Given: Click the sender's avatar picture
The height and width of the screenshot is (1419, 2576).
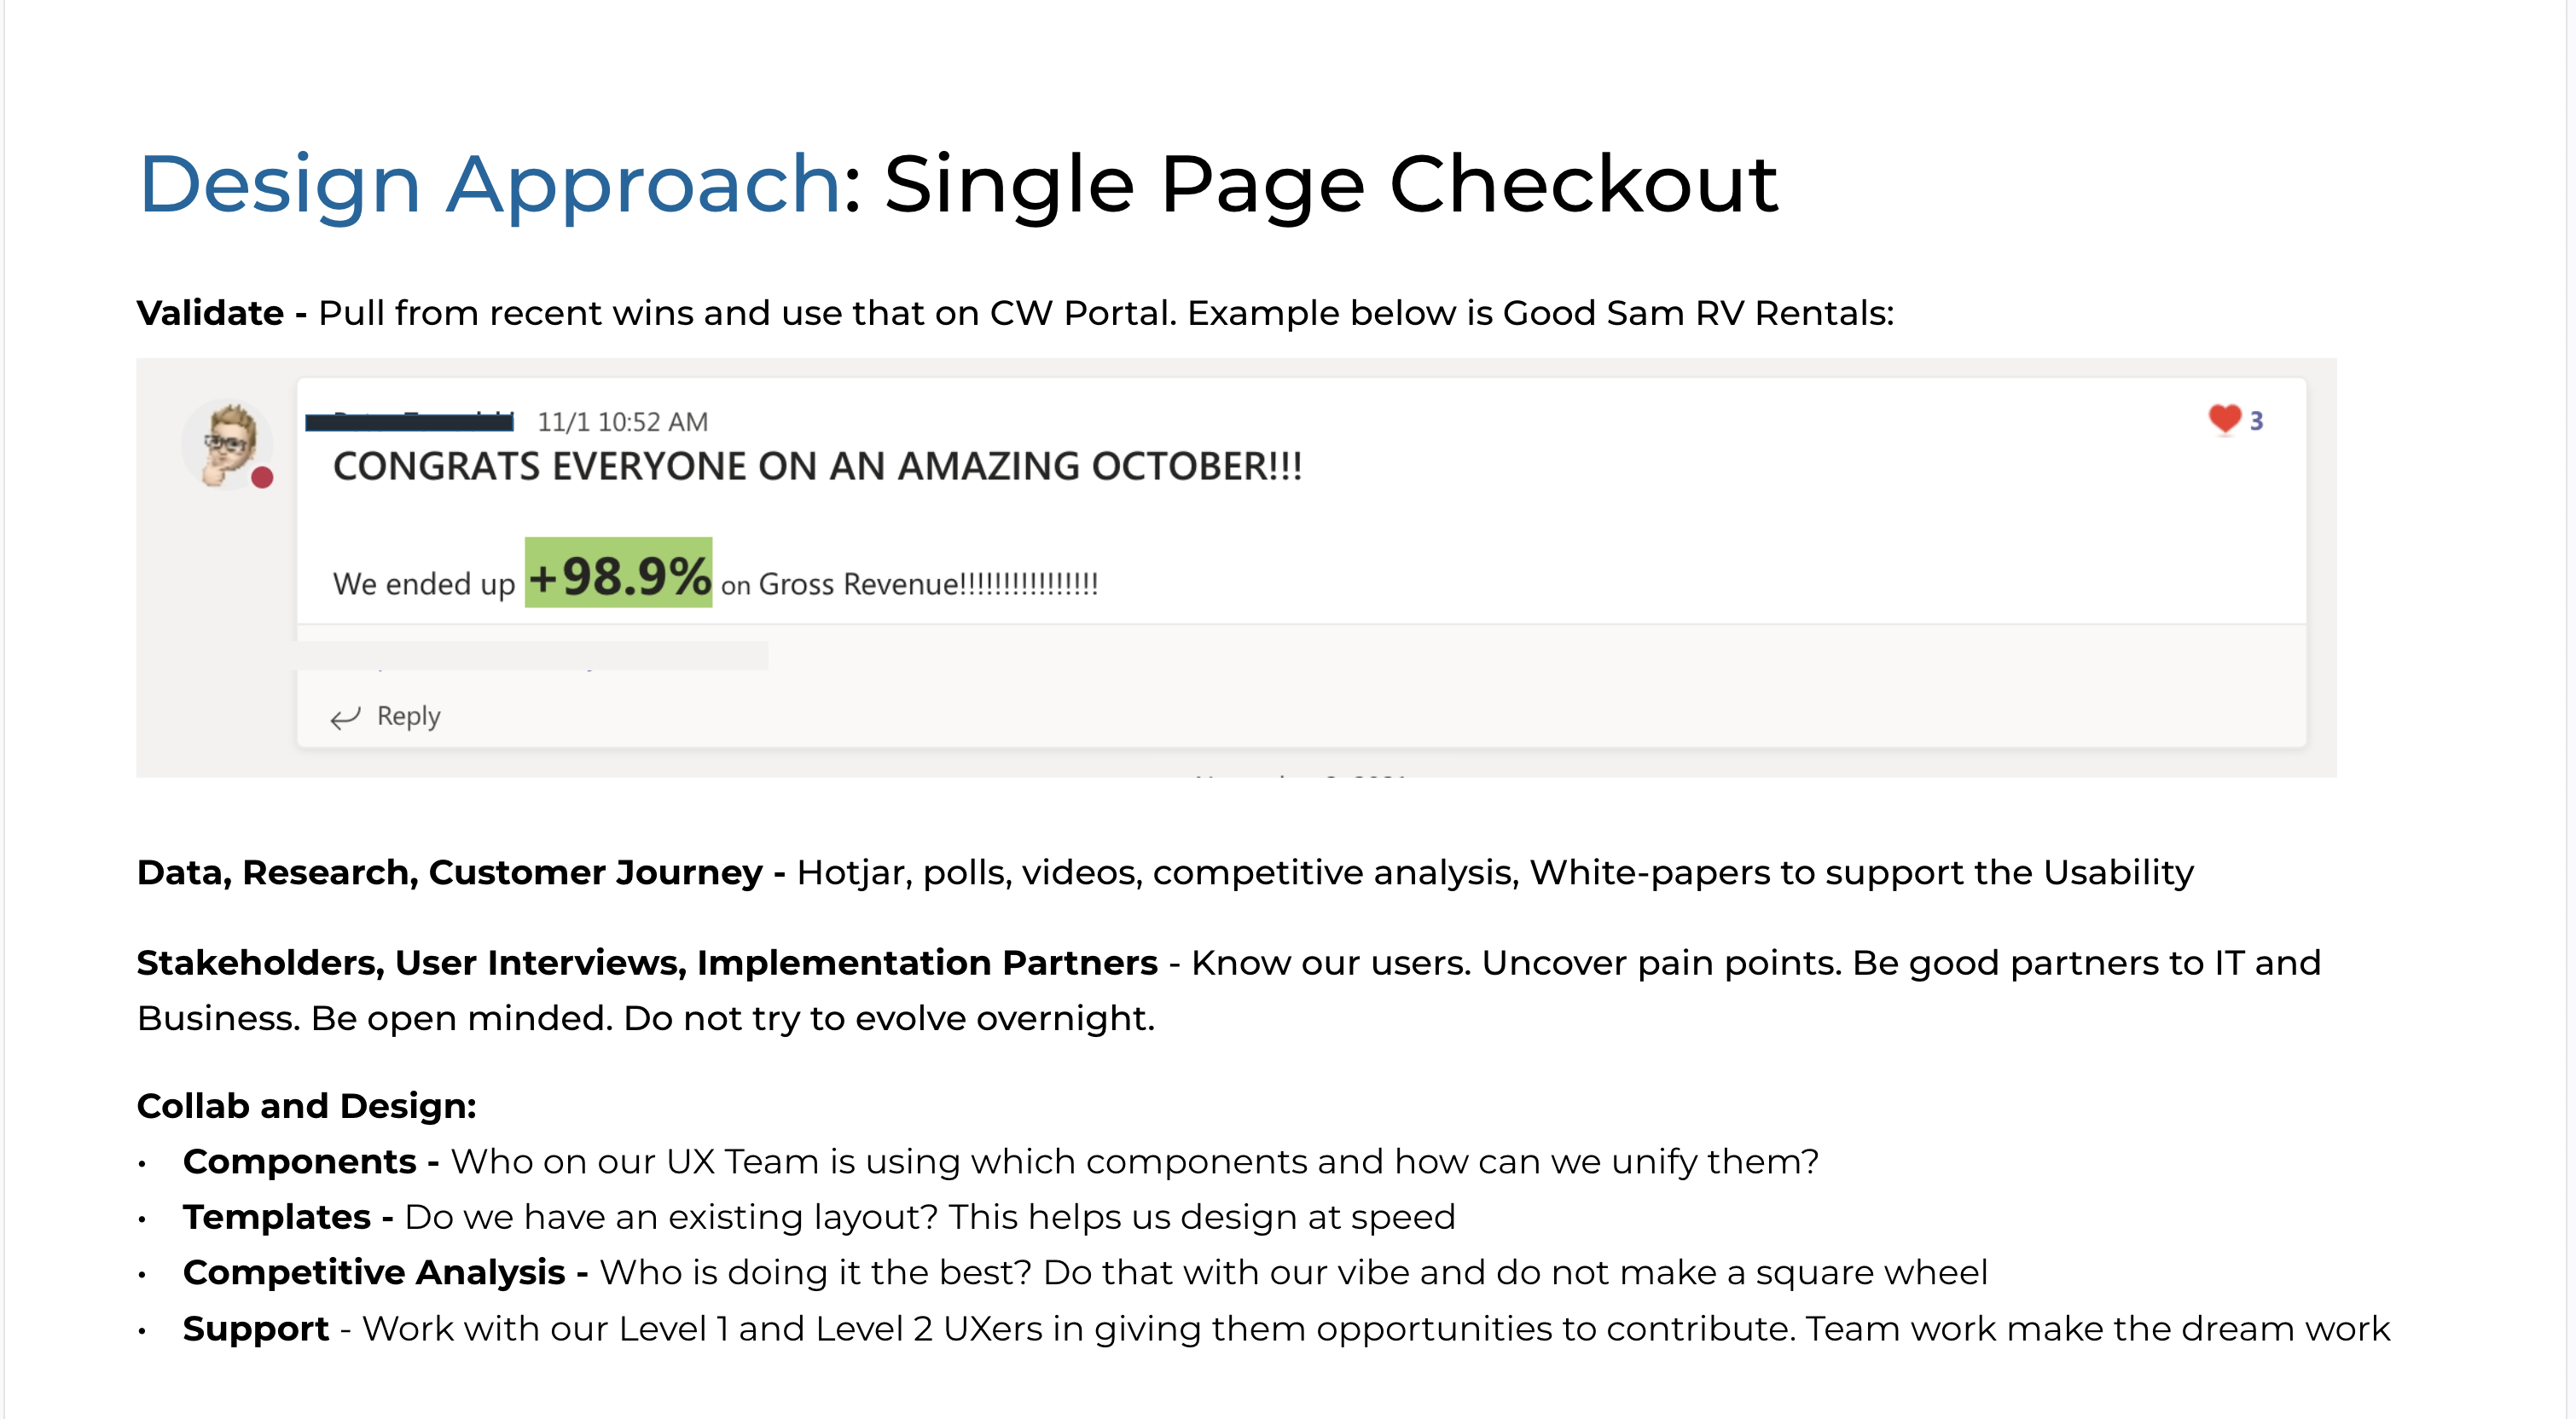Looking at the screenshot, I should pyautogui.click(x=228, y=444).
